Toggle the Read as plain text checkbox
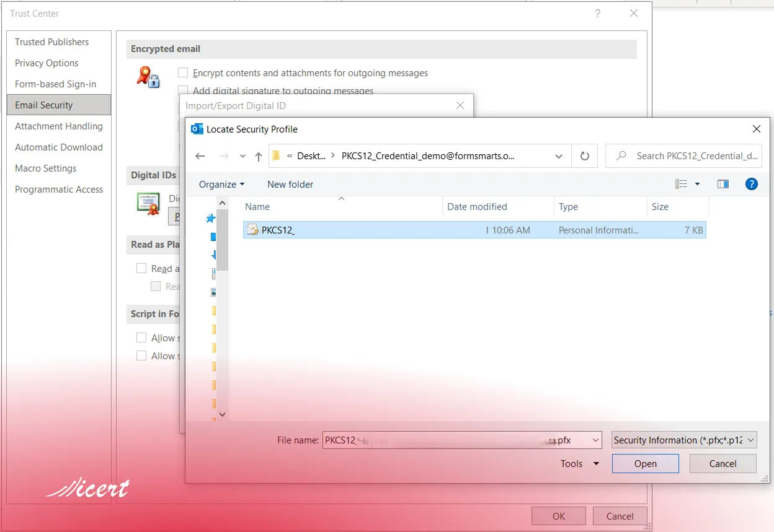 [x=141, y=268]
